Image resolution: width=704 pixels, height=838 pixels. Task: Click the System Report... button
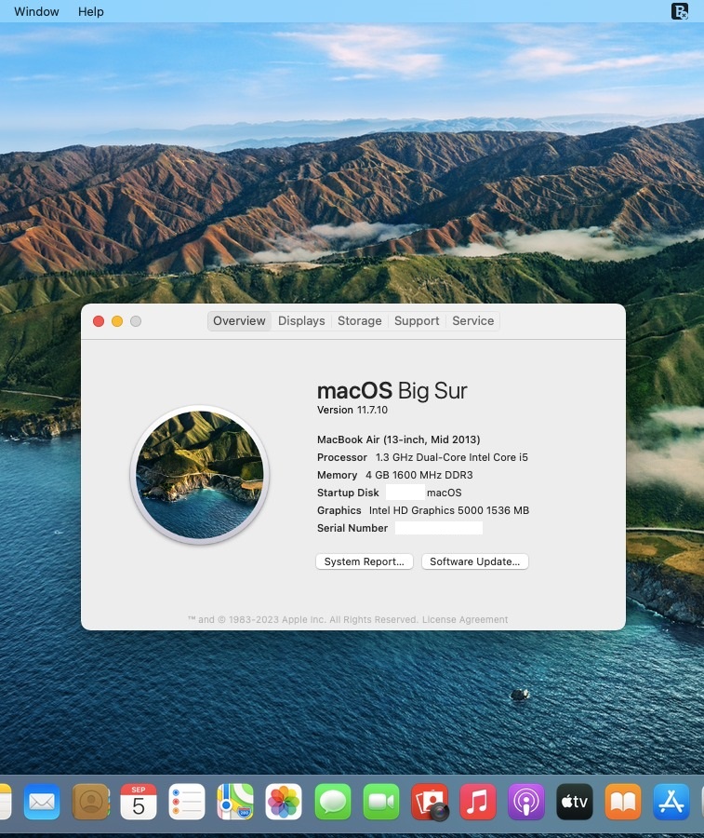(365, 561)
